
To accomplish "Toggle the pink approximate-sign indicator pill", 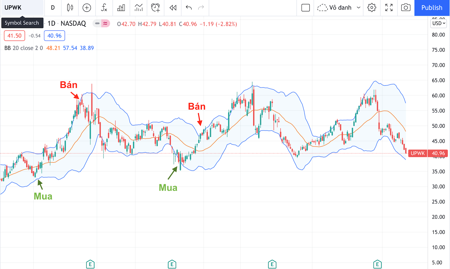I will click(x=105, y=23).
